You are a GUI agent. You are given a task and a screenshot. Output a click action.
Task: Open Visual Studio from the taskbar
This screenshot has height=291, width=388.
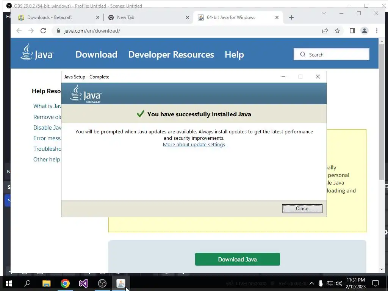pyautogui.click(x=84, y=283)
